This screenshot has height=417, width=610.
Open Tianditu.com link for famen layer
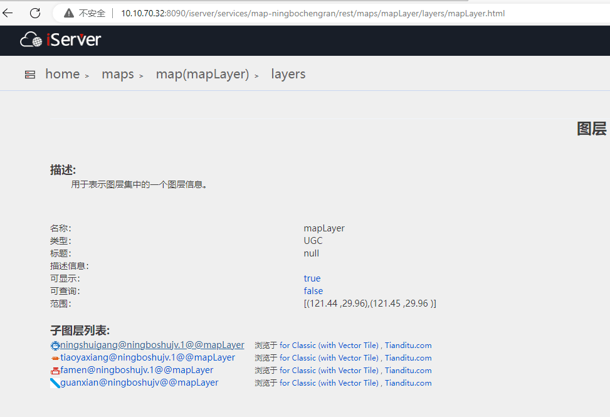point(408,371)
